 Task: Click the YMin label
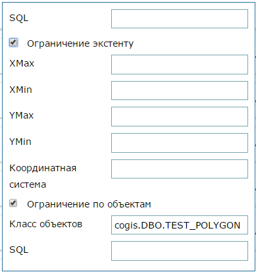(20, 142)
